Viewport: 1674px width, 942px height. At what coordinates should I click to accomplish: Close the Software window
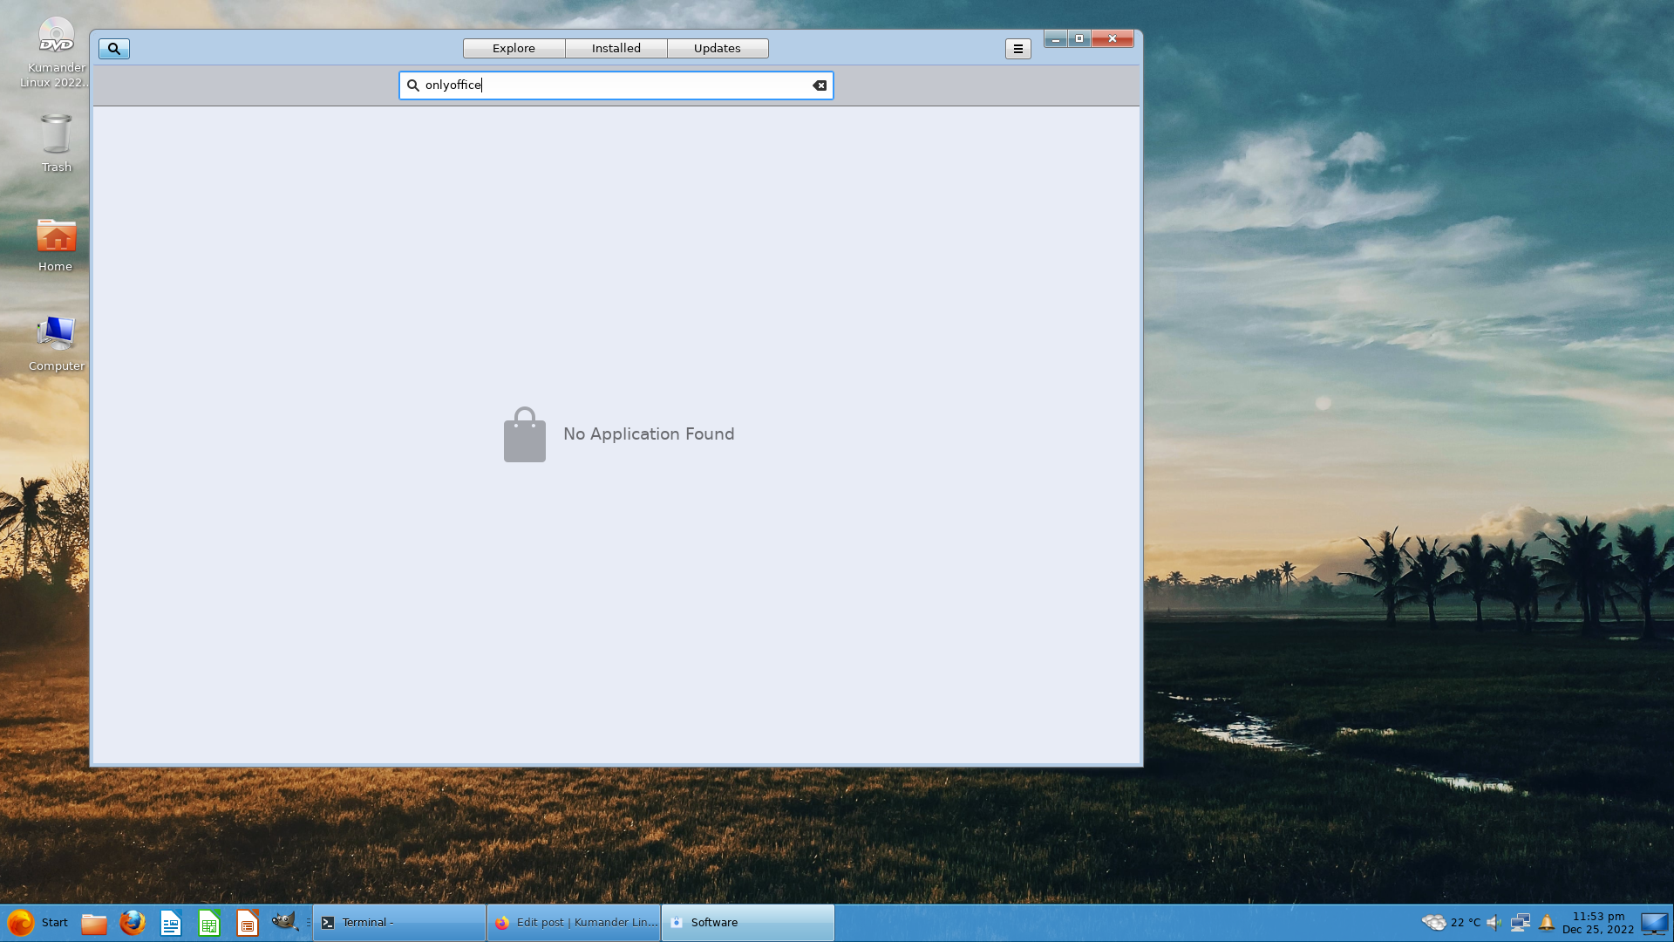pyautogui.click(x=1113, y=38)
